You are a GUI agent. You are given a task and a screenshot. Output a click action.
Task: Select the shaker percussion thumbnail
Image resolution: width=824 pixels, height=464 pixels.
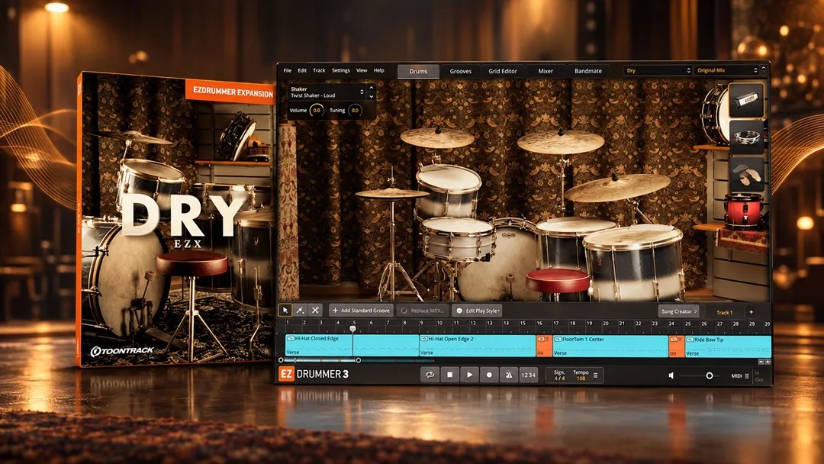click(x=746, y=100)
